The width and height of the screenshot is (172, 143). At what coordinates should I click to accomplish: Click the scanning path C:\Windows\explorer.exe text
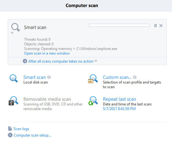pyautogui.click(x=97, y=49)
